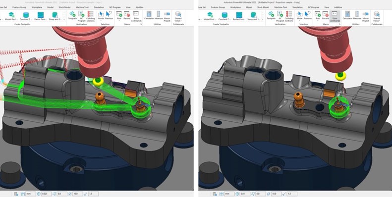Click Previous selection in left window
392x197 pixels.
coord(109,15)
